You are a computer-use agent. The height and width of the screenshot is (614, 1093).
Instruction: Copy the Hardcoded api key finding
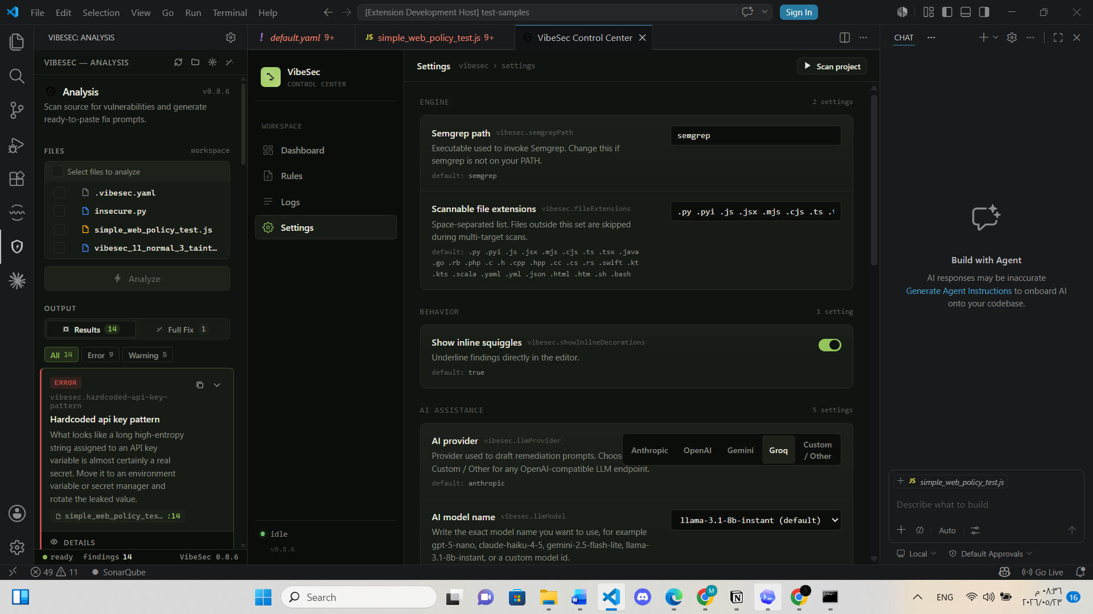point(200,385)
